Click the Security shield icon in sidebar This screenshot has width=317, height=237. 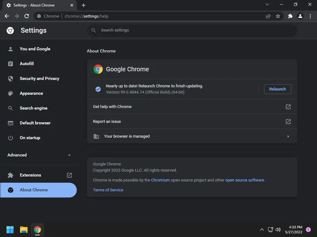(x=11, y=79)
